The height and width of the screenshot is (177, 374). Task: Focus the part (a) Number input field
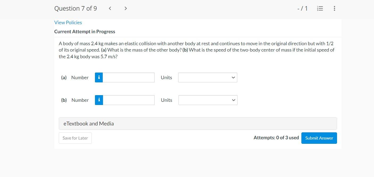[x=128, y=78]
